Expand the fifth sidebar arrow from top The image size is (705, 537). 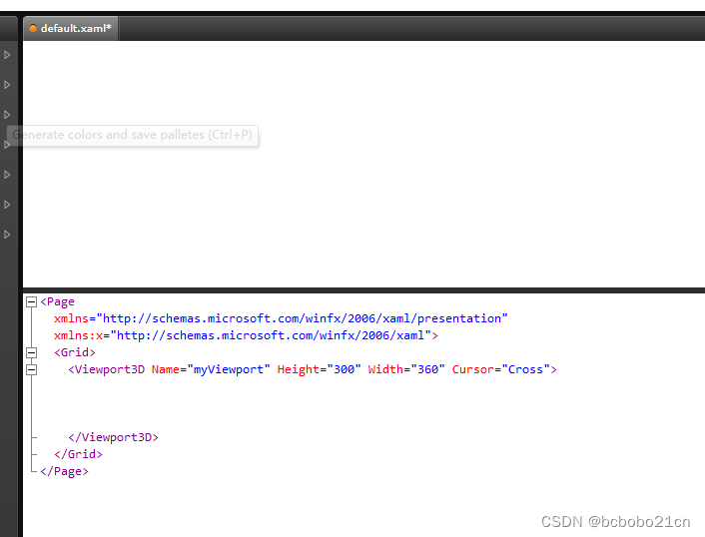tap(7, 175)
